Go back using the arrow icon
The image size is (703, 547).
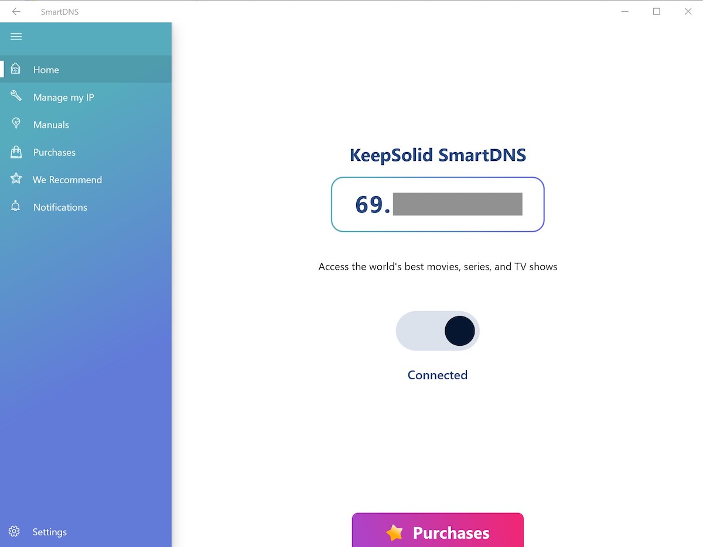pyautogui.click(x=16, y=11)
